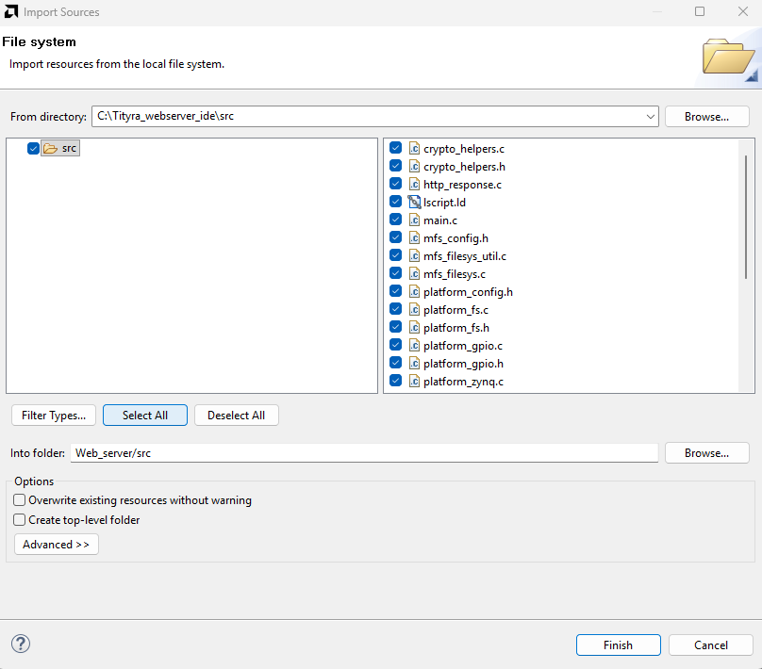This screenshot has height=669, width=762.
Task: Click the Into folder text field
Action: (x=363, y=453)
